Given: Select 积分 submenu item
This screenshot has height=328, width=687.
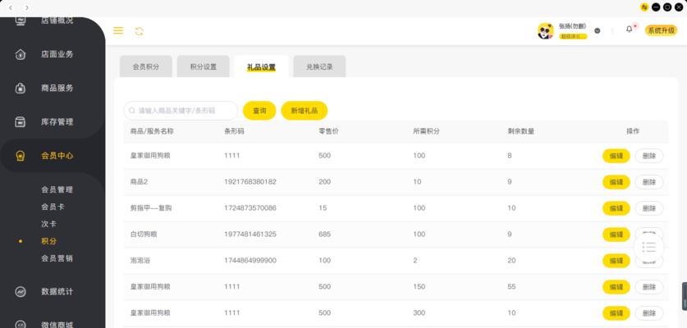Looking at the screenshot, I should (48, 241).
